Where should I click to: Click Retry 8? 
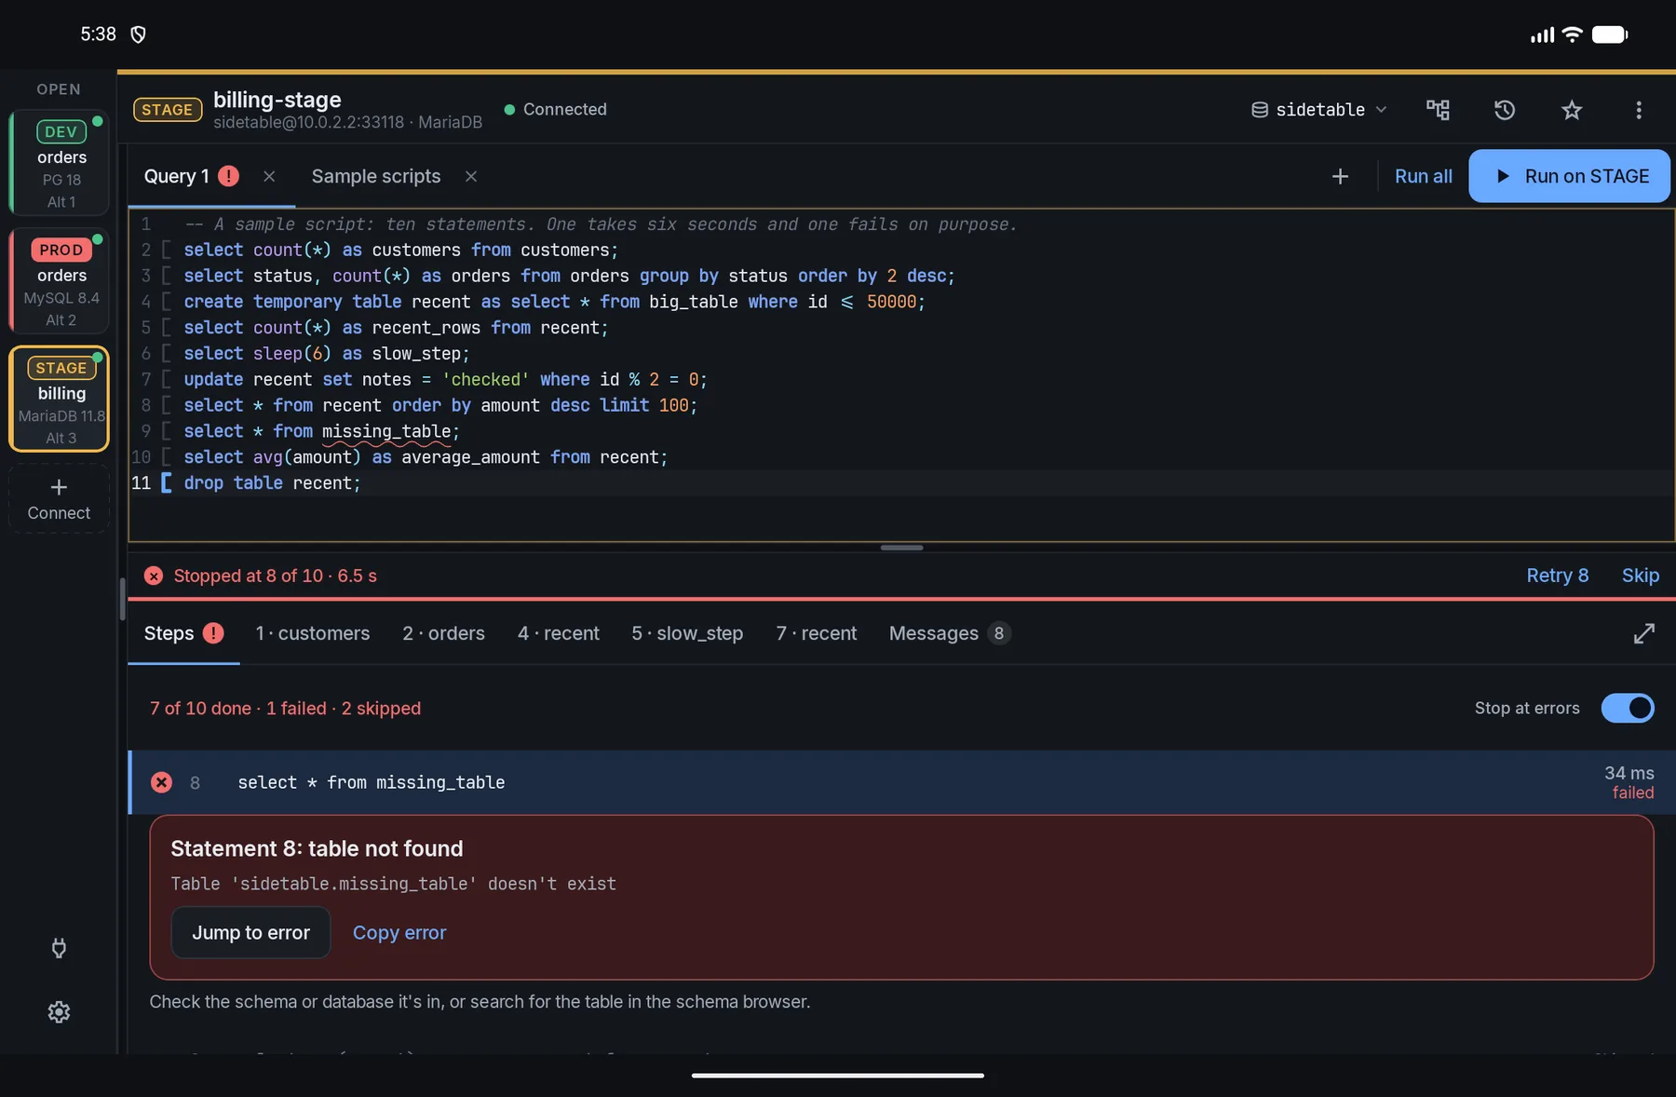click(x=1557, y=576)
